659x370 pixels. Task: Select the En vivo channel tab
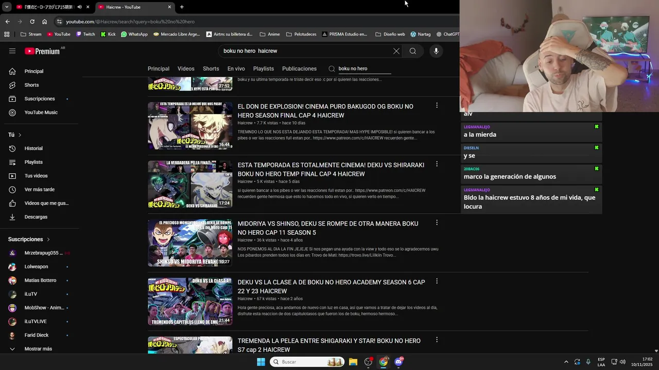tap(236, 69)
